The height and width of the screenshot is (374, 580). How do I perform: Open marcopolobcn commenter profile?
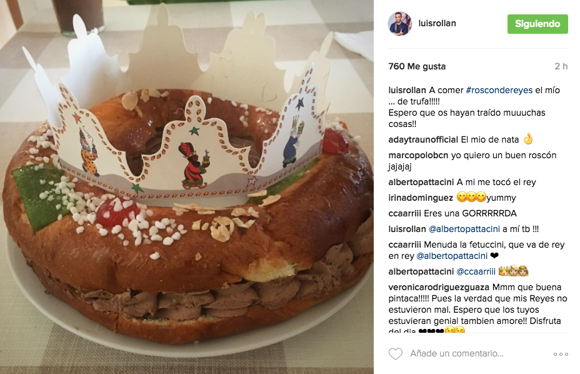tap(418, 155)
